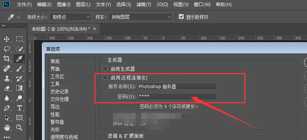The height and width of the screenshot is (140, 307).
Task: Select the Crop tool
Action: [6, 58]
